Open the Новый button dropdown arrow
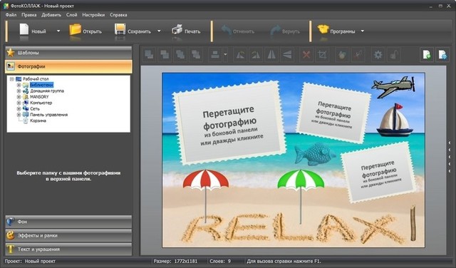Screen dimensions: 456x268 (x=58, y=31)
